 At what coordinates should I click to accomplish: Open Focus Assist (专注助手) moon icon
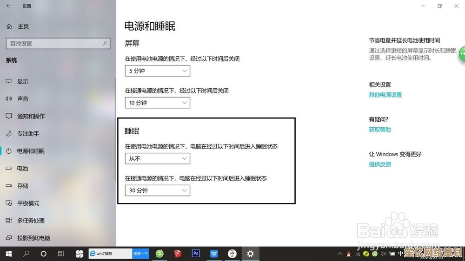click(x=8, y=134)
